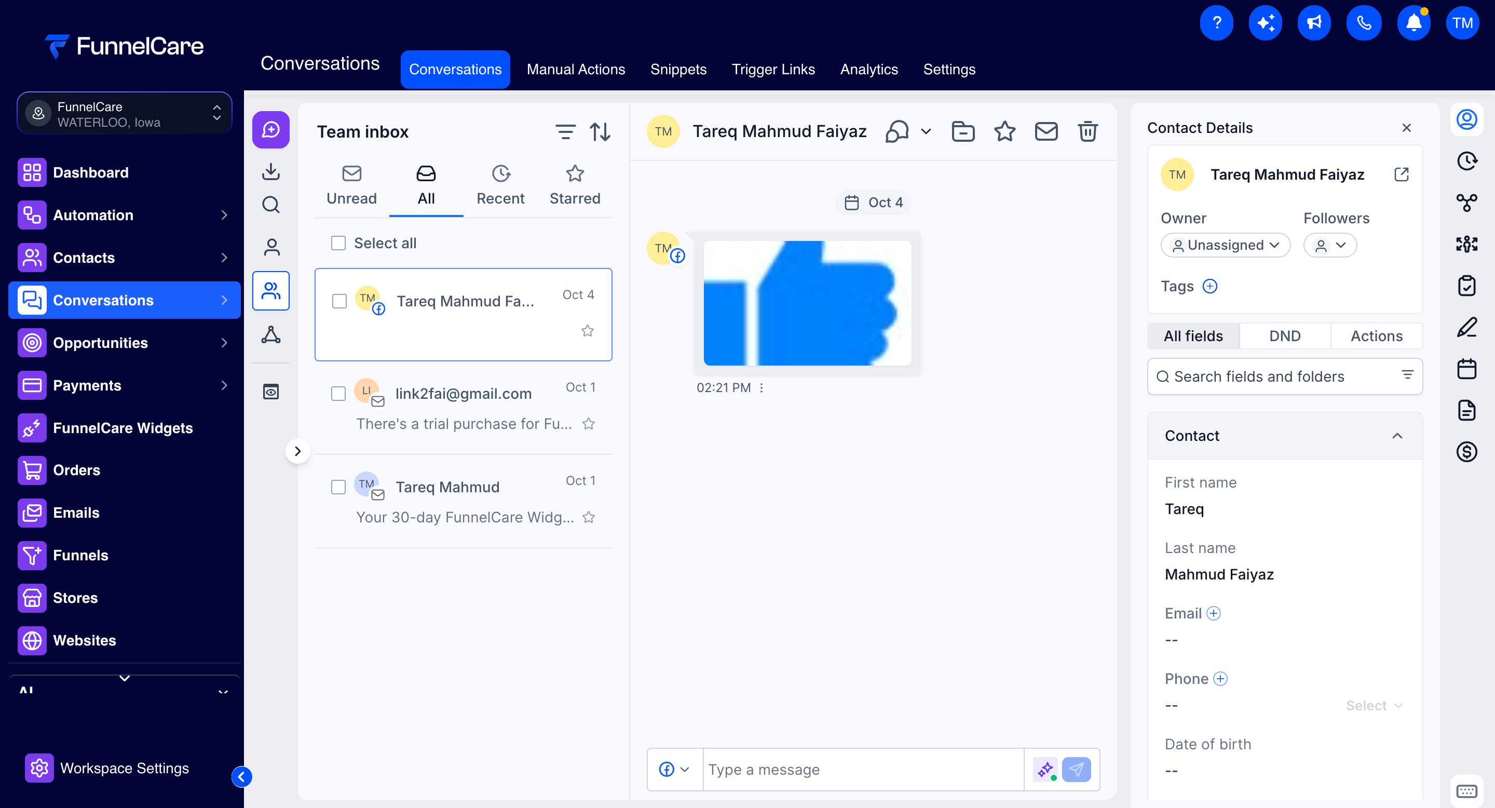Open contact profile in new window icon

tap(1401, 174)
